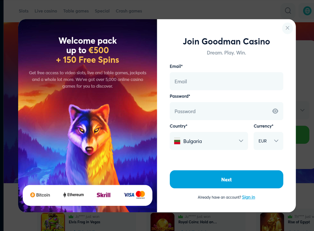Open Table games category
Image resolution: width=314 pixels, height=231 pixels.
76,11
